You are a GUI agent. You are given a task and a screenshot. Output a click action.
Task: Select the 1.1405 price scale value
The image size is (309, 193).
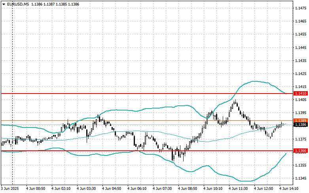click(x=301, y=99)
